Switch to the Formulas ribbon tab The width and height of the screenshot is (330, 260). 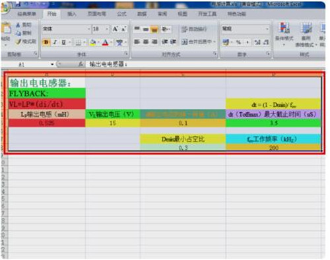(x=121, y=14)
